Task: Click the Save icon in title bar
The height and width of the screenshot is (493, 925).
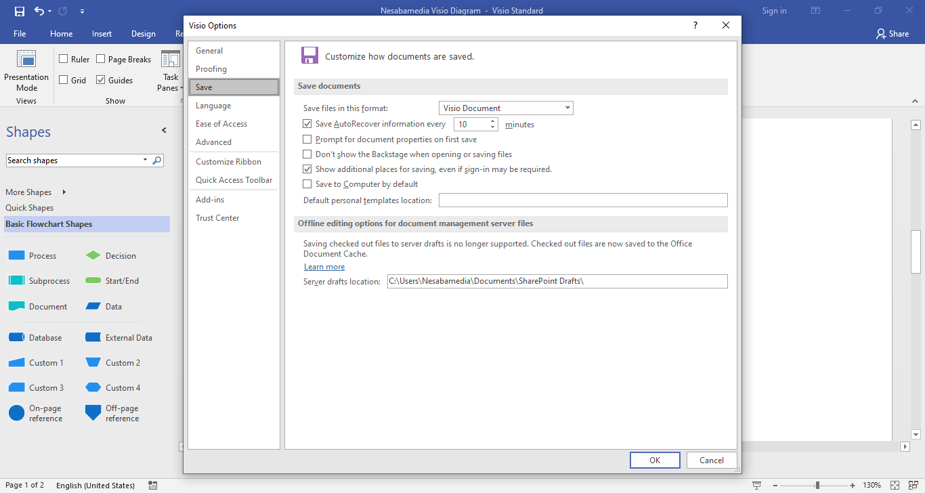Action: [19, 11]
